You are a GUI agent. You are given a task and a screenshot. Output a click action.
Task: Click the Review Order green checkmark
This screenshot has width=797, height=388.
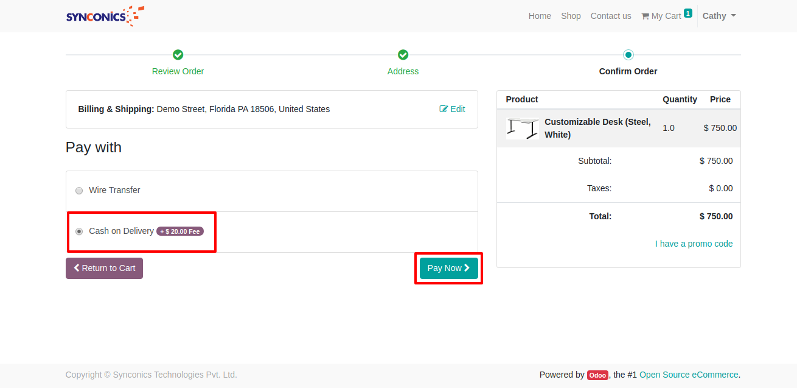[x=178, y=55]
